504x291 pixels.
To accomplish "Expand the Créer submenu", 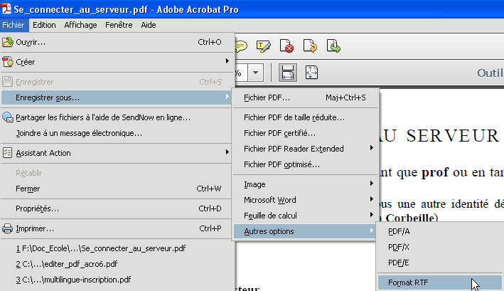I will pos(116,62).
